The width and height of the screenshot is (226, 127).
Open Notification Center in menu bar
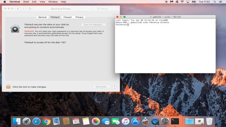point(220,2)
